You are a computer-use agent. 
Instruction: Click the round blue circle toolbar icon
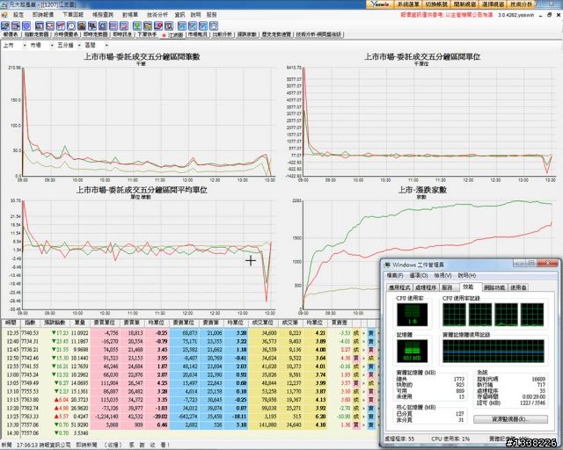point(26,25)
